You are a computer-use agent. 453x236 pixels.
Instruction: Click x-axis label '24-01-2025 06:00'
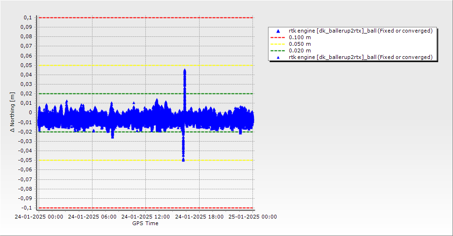(x=92, y=217)
